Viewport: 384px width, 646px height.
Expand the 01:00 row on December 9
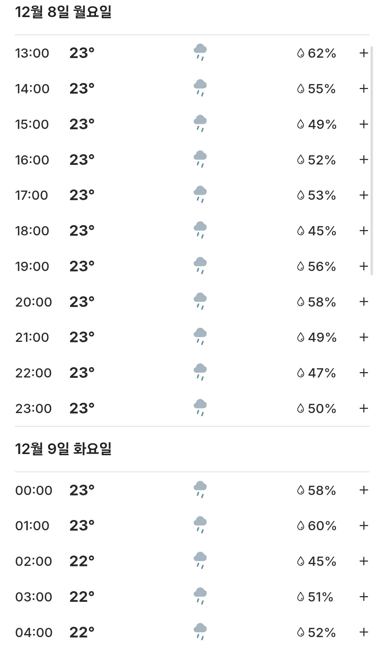pyautogui.click(x=364, y=526)
